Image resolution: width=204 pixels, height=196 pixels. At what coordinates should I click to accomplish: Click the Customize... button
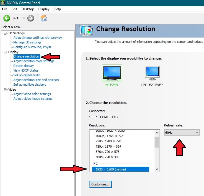coord(100,184)
